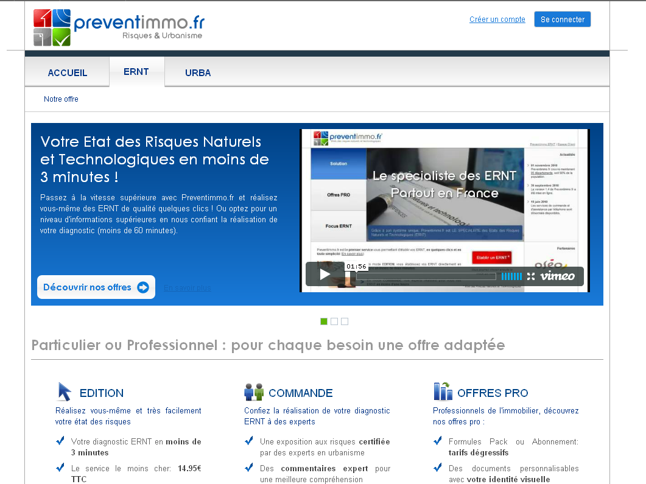Image resolution: width=646 pixels, height=484 pixels.
Task: Click checkmark beside 'Des documents personnalisables'
Action: (x=438, y=468)
